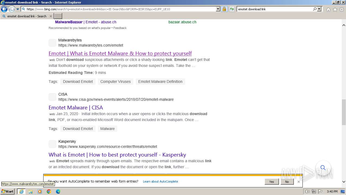Expand the address bar URL dropdown
The image size is (346, 195).
click(x=218, y=9)
